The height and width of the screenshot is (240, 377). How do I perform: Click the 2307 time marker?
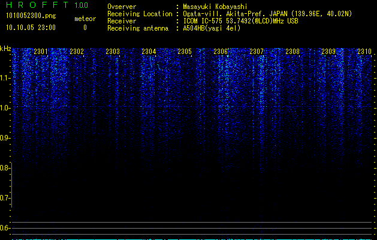(x=257, y=51)
